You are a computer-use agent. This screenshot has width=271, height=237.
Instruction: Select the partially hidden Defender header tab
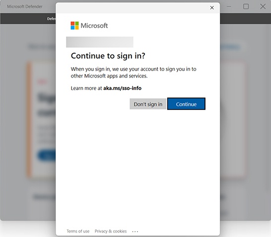51,19
